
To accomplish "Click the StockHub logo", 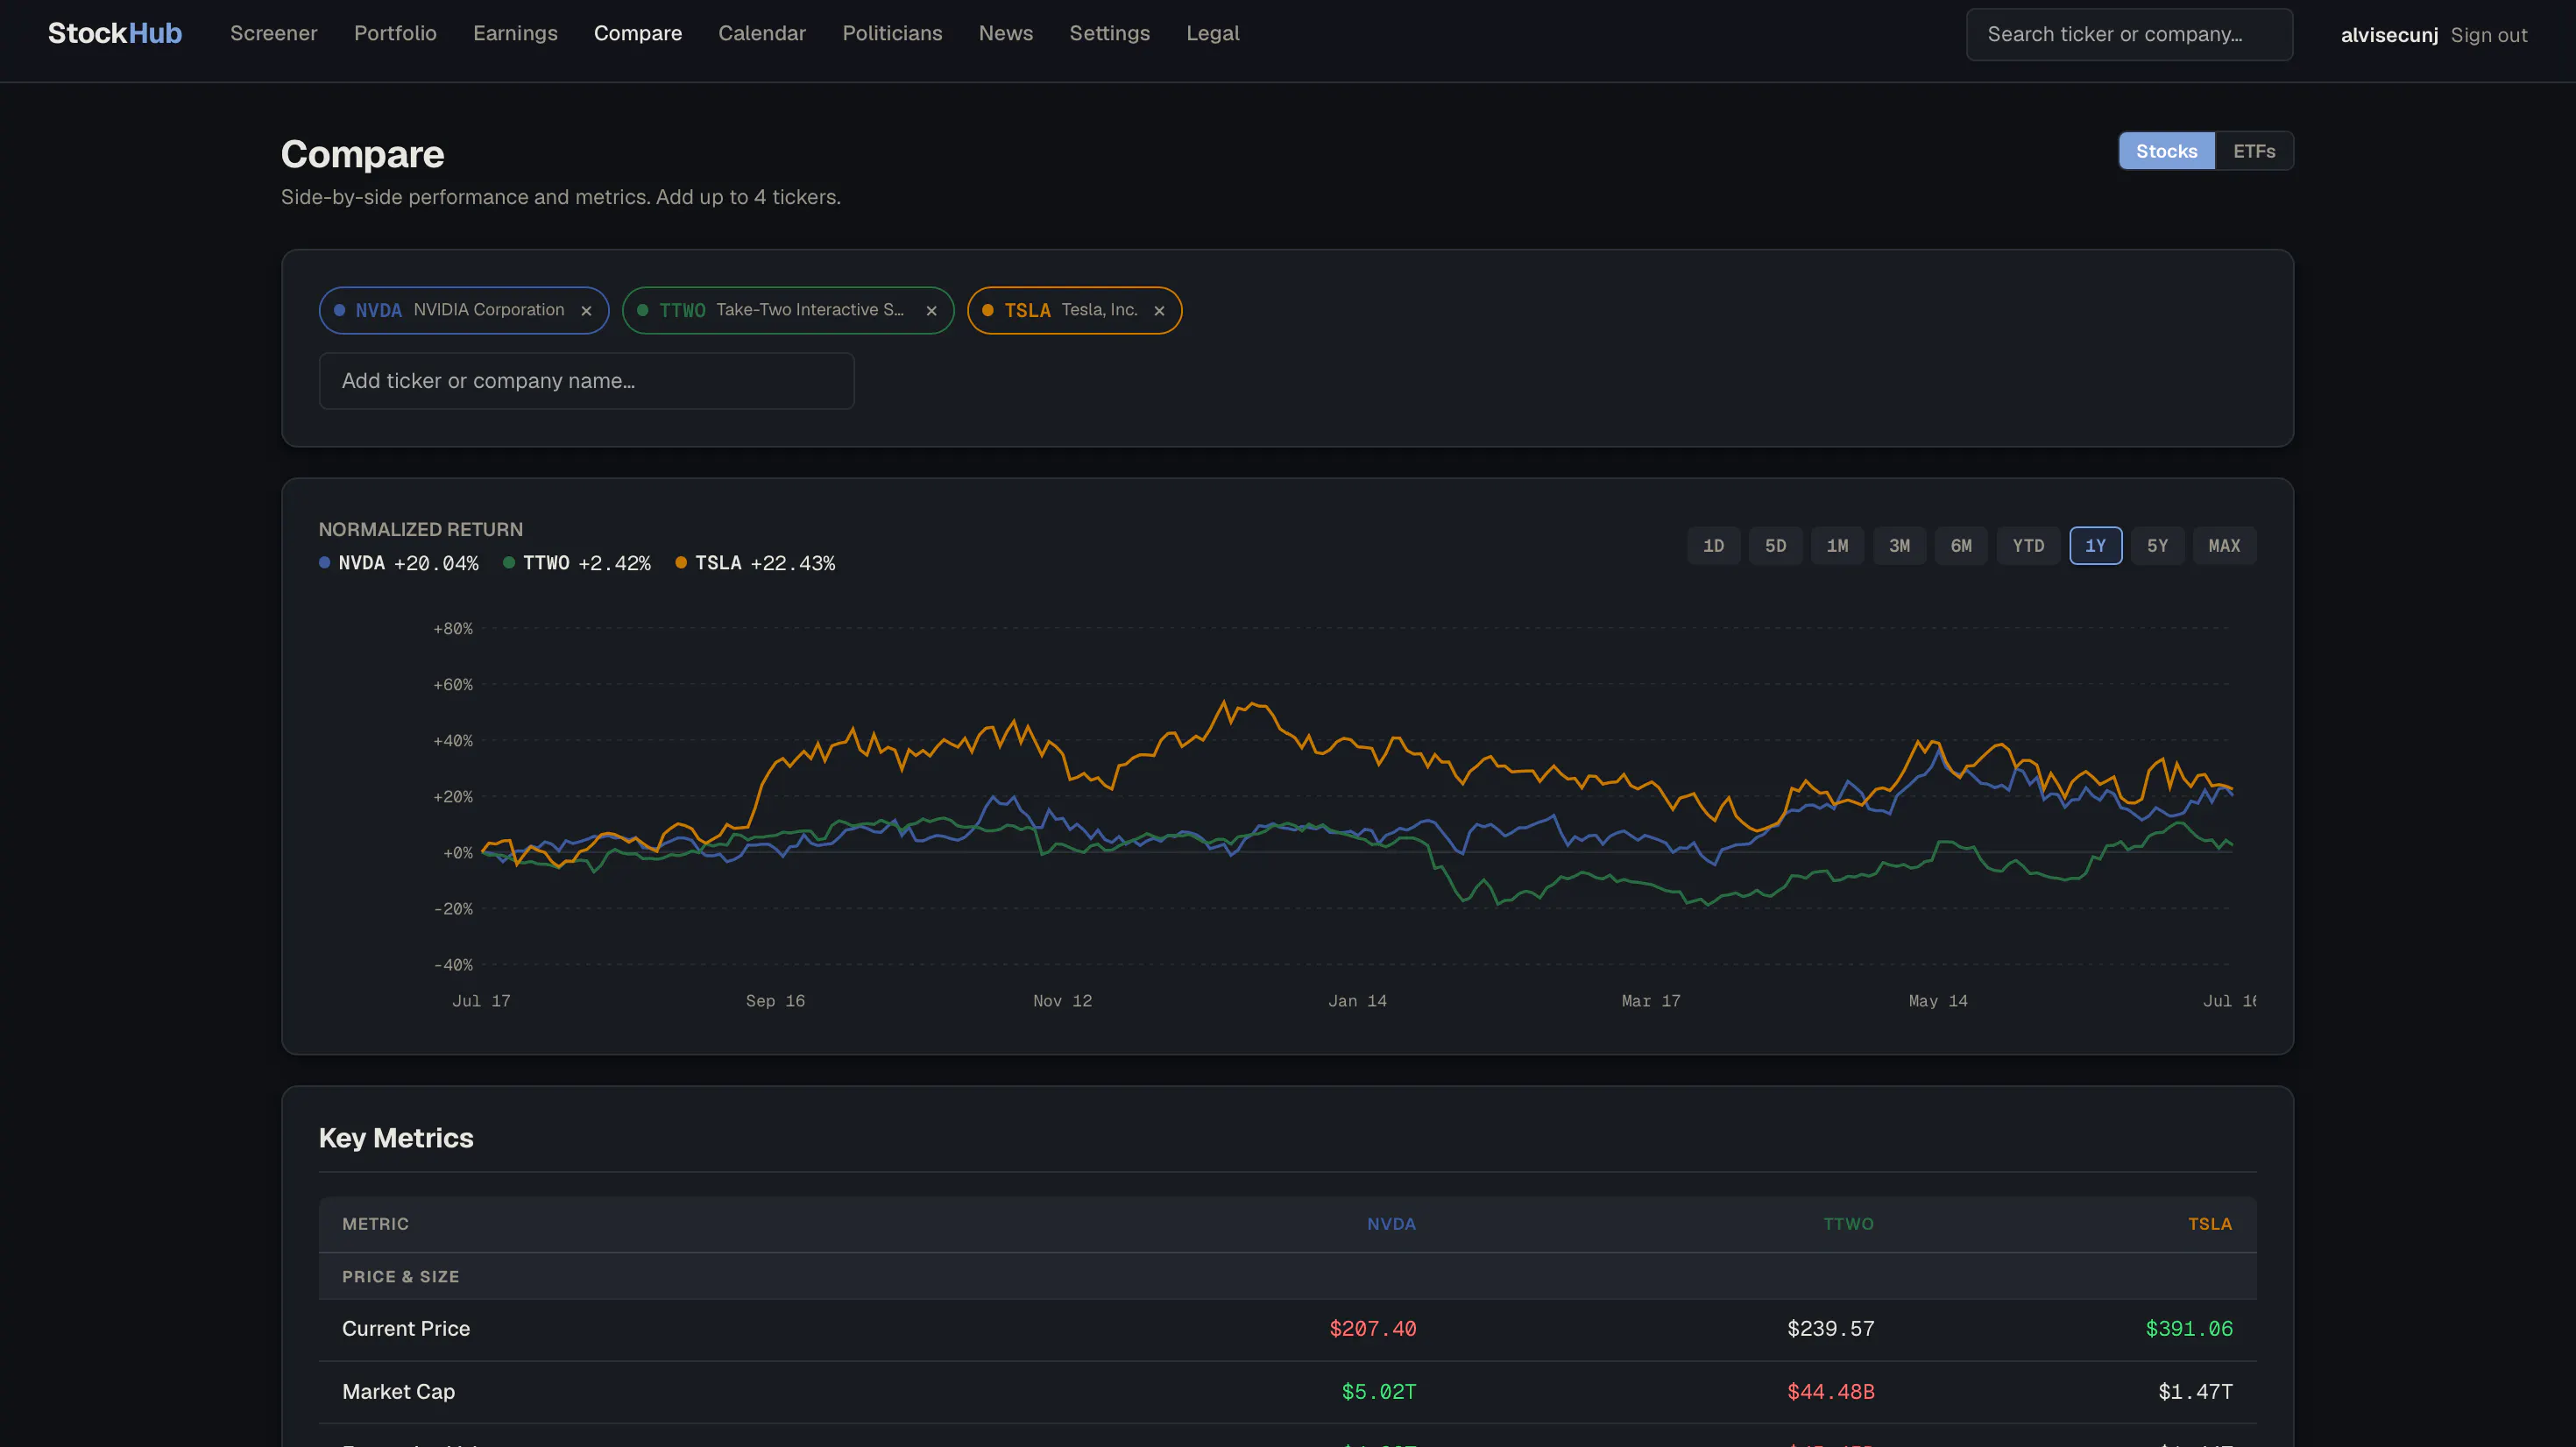I will pyautogui.click(x=115, y=33).
